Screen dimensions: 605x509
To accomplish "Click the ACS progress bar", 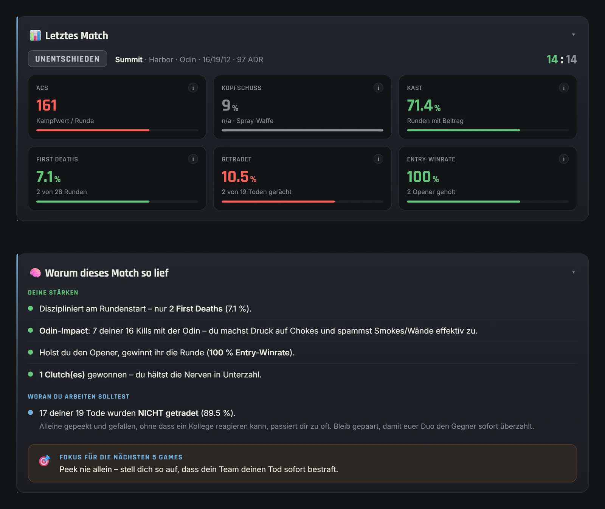I will (117, 130).
